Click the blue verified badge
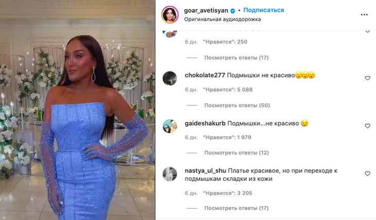 click(x=233, y=11)
